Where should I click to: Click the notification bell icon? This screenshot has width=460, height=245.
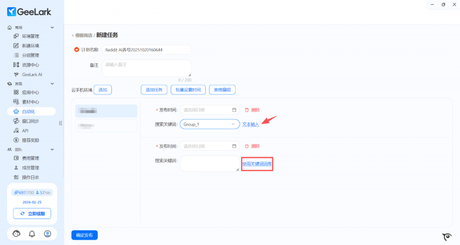click(32, 234)
